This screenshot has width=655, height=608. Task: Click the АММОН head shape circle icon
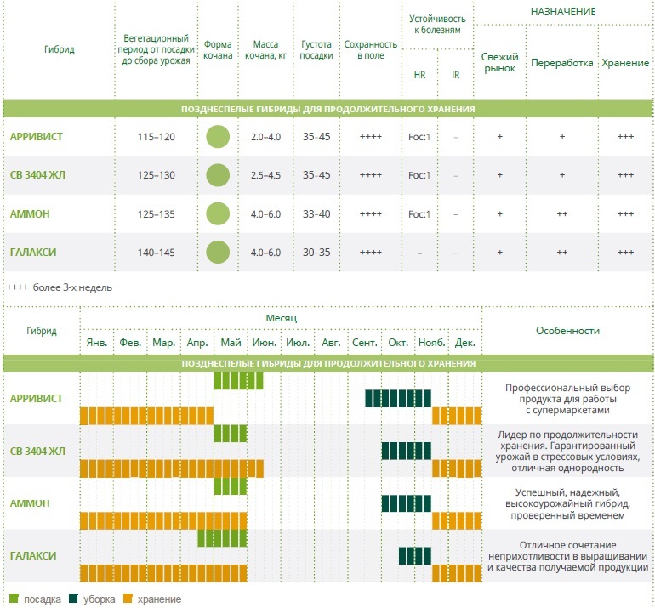tap(218, 213)
